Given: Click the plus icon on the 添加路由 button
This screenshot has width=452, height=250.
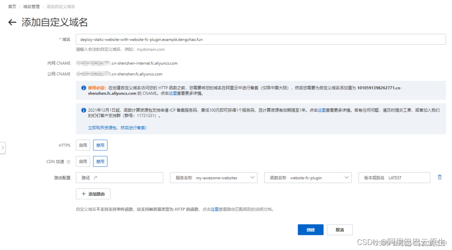Looking at the screenshot, I should 84,194.
